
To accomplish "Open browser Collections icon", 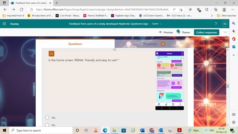I will (x=216, y=9).
